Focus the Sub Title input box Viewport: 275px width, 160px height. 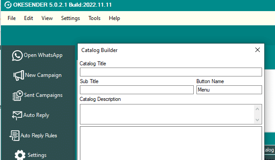click(x=137, y=90)
